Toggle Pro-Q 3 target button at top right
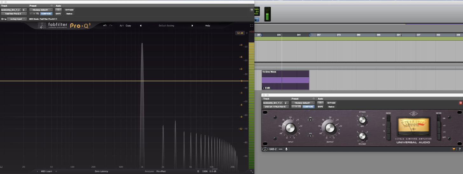The height and width of the screenshot is (174, 463). (252, 10)
